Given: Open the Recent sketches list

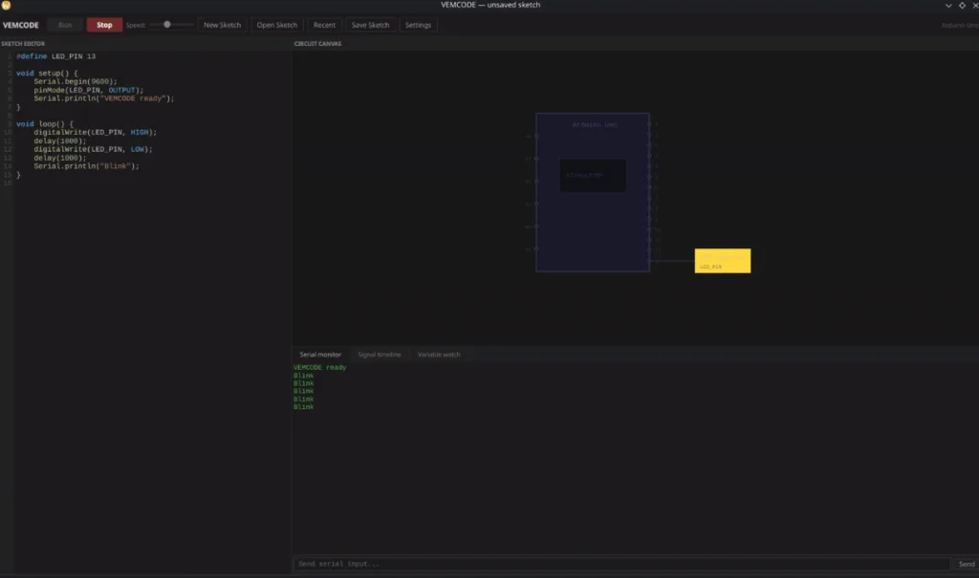Looking at the screenshot, I should 324,25.
